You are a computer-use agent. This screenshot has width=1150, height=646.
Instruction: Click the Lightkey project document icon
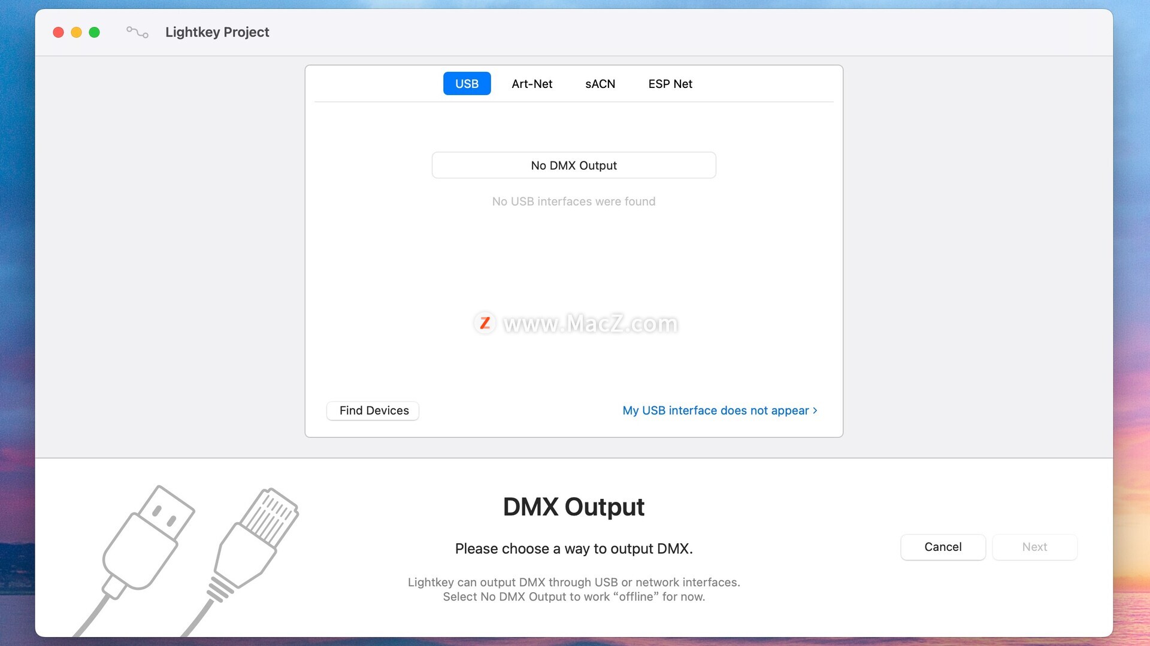(x=137, y=32)
